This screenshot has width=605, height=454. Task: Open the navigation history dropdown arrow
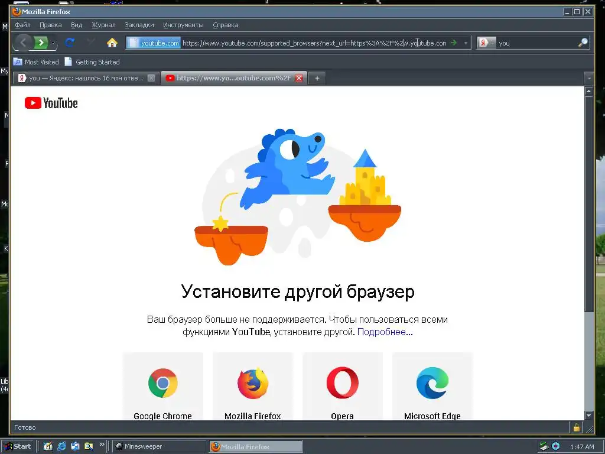pyautogui.click(x=53, y=43)
